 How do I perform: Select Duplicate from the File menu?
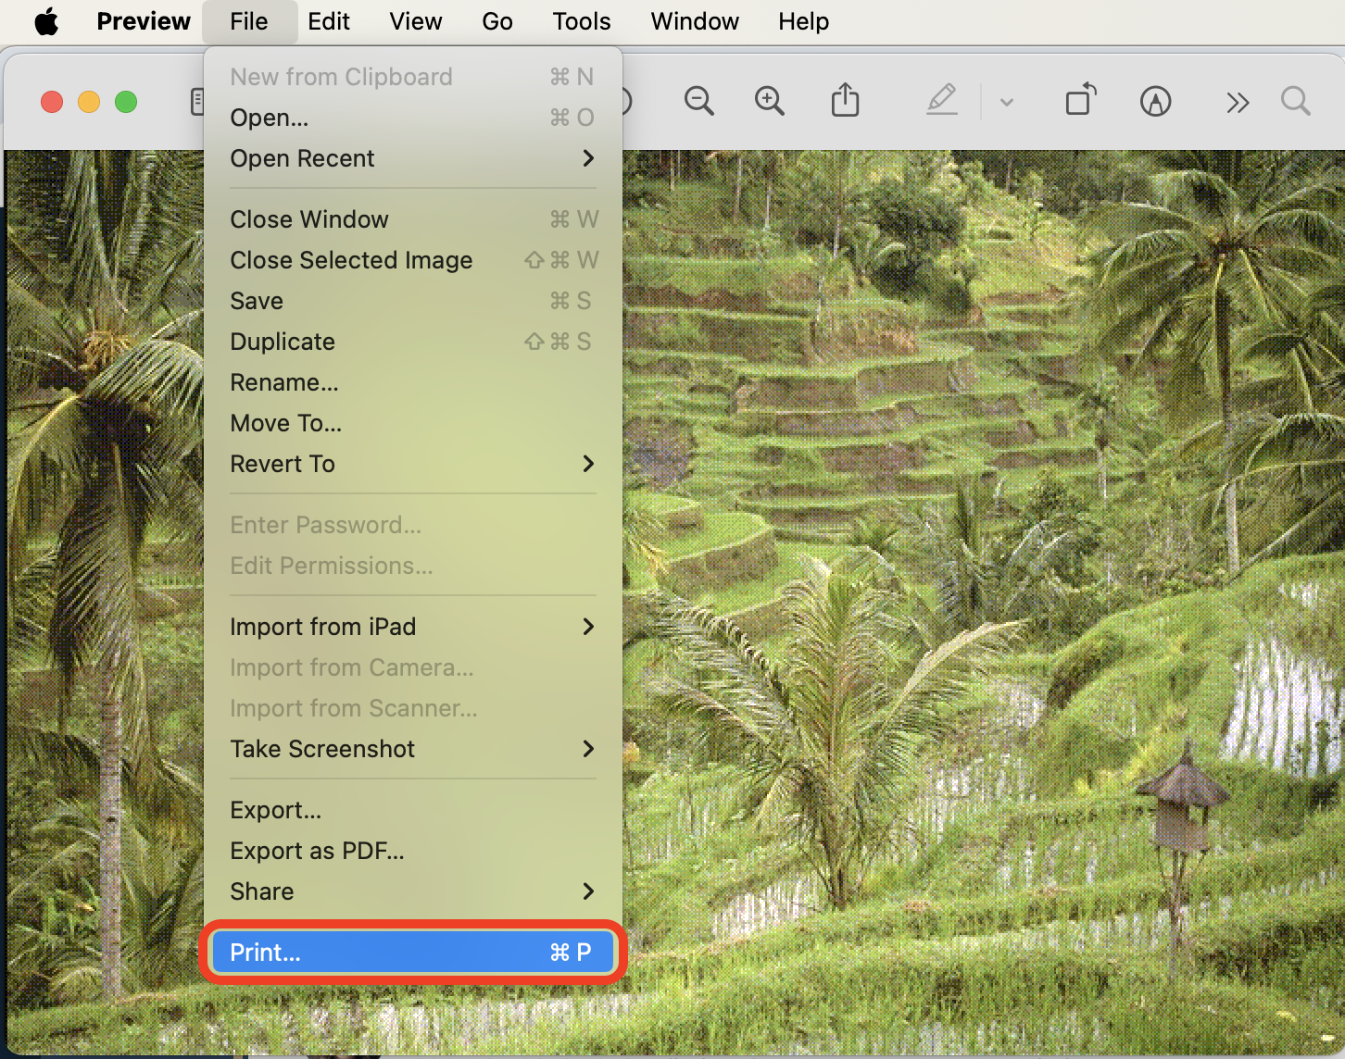click(x=283, y=341)
